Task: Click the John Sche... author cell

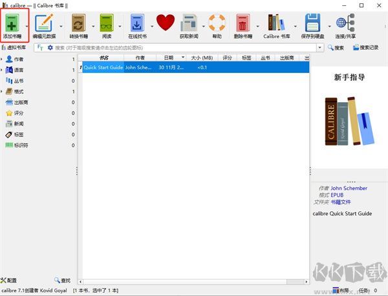Action: coord(140,67)
